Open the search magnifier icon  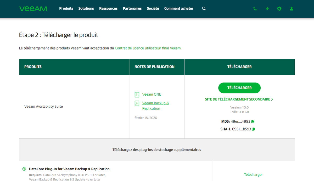tap(204, 9)
